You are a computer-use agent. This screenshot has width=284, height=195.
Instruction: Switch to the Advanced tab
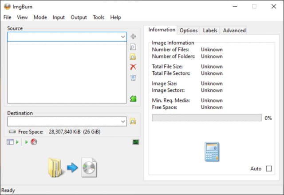[234, 31]
